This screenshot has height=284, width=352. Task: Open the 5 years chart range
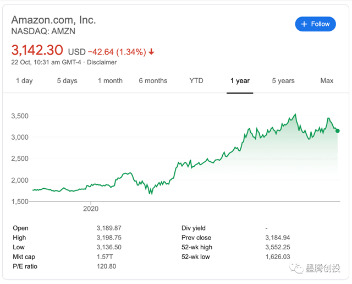pyautogui.click(x=283, y=81)
